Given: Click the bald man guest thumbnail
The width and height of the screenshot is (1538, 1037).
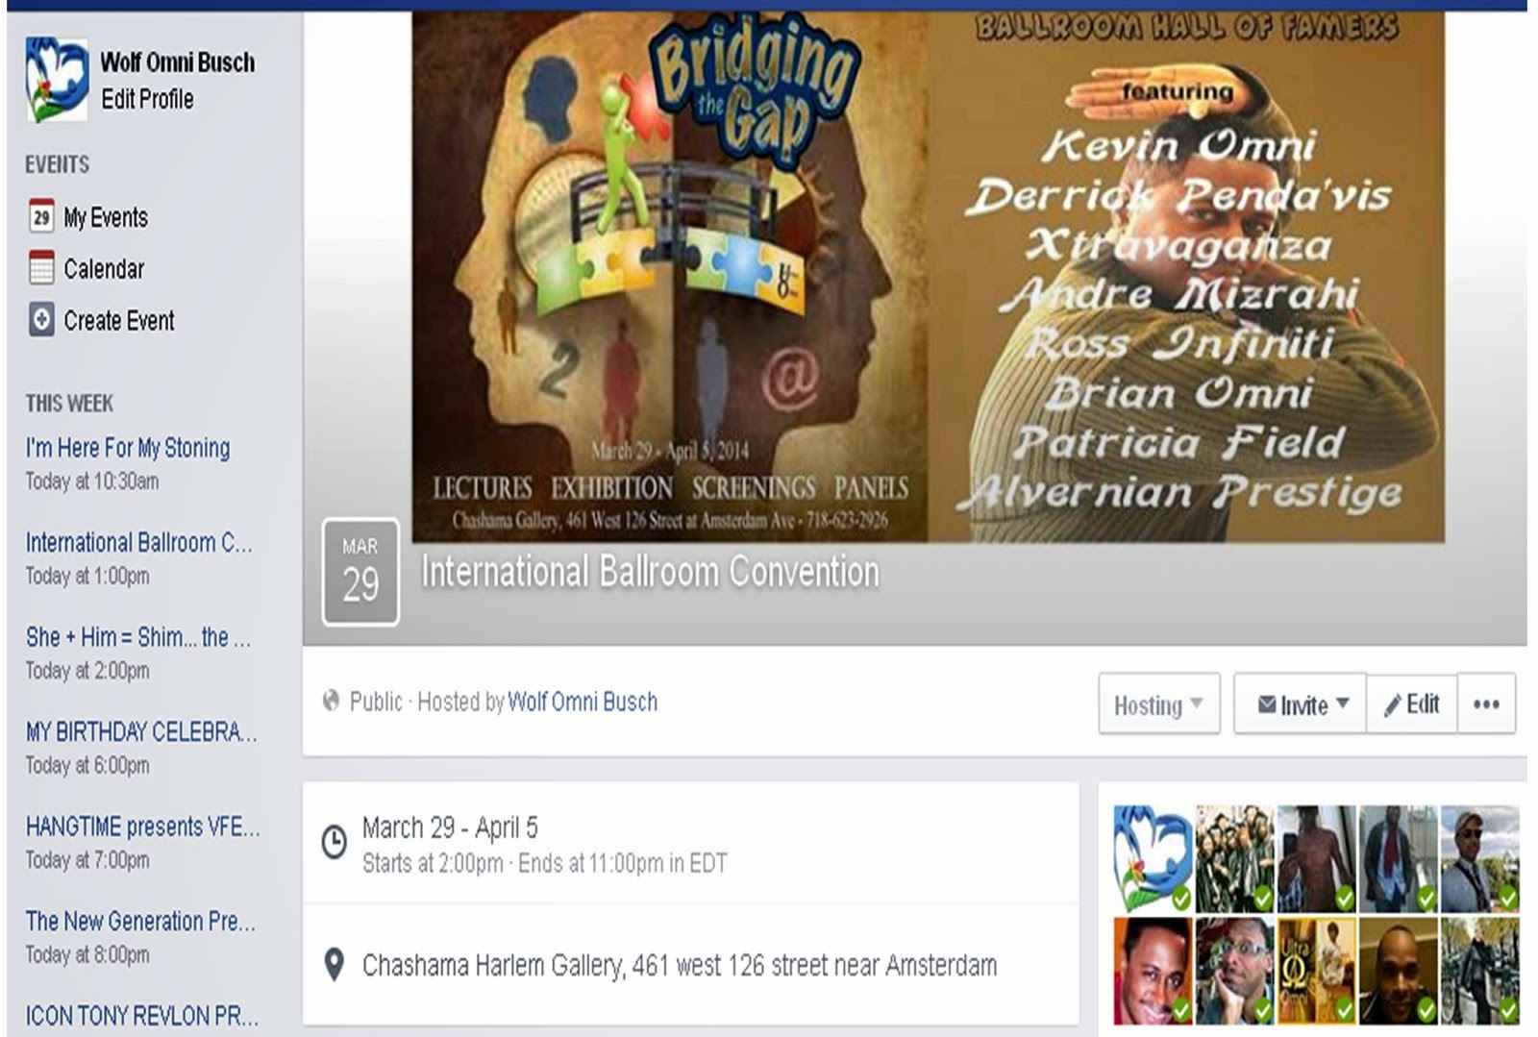Looking at the screenshot, I should pyautogui.click(x=1398, y=970).
